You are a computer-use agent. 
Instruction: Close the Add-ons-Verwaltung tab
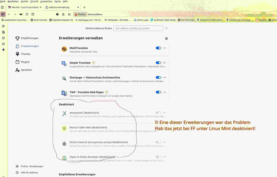click(78, 7)
